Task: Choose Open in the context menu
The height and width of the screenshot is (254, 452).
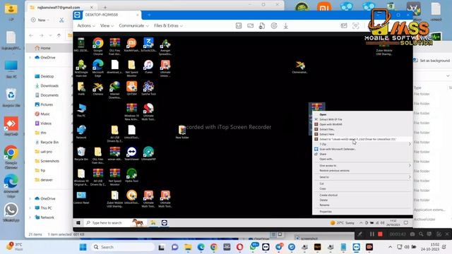Action: pos(362,114)
